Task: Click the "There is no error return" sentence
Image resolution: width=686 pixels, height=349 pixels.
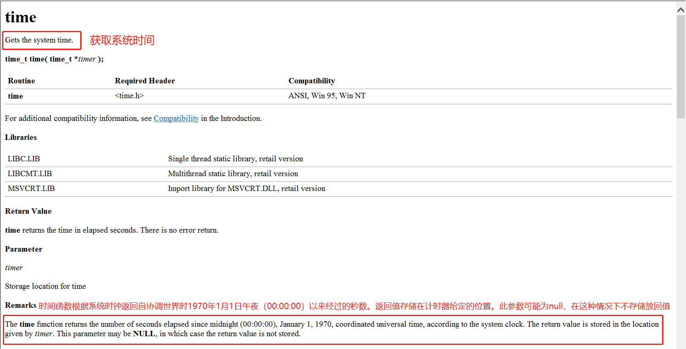Action: click(x=179, y=230)
